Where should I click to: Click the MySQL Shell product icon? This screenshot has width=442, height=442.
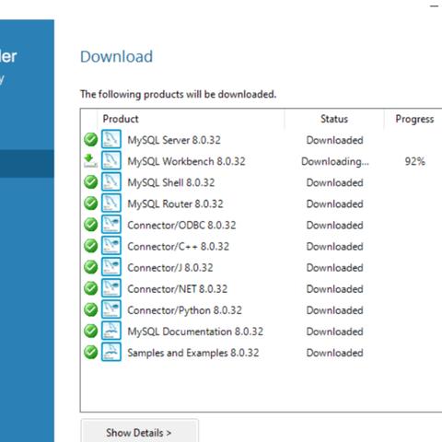pyautogui.click(x=111, y=181)
